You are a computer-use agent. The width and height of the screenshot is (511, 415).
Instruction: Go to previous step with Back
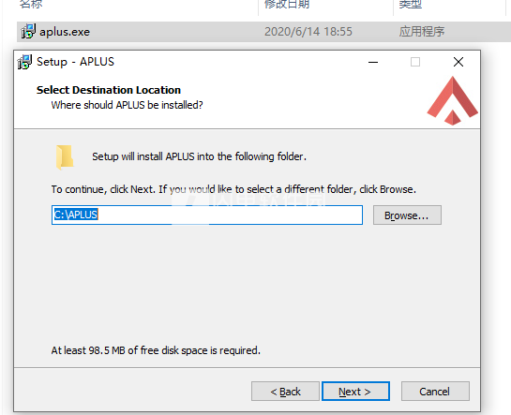[285, 392]
